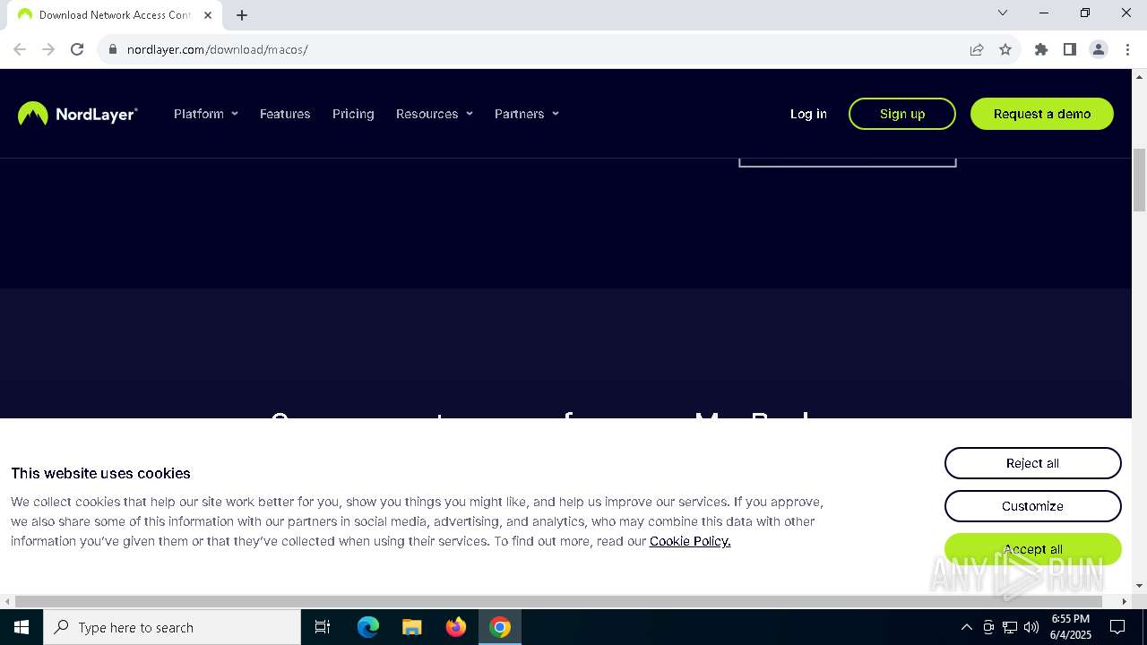Open the Features page

point(285,114)
